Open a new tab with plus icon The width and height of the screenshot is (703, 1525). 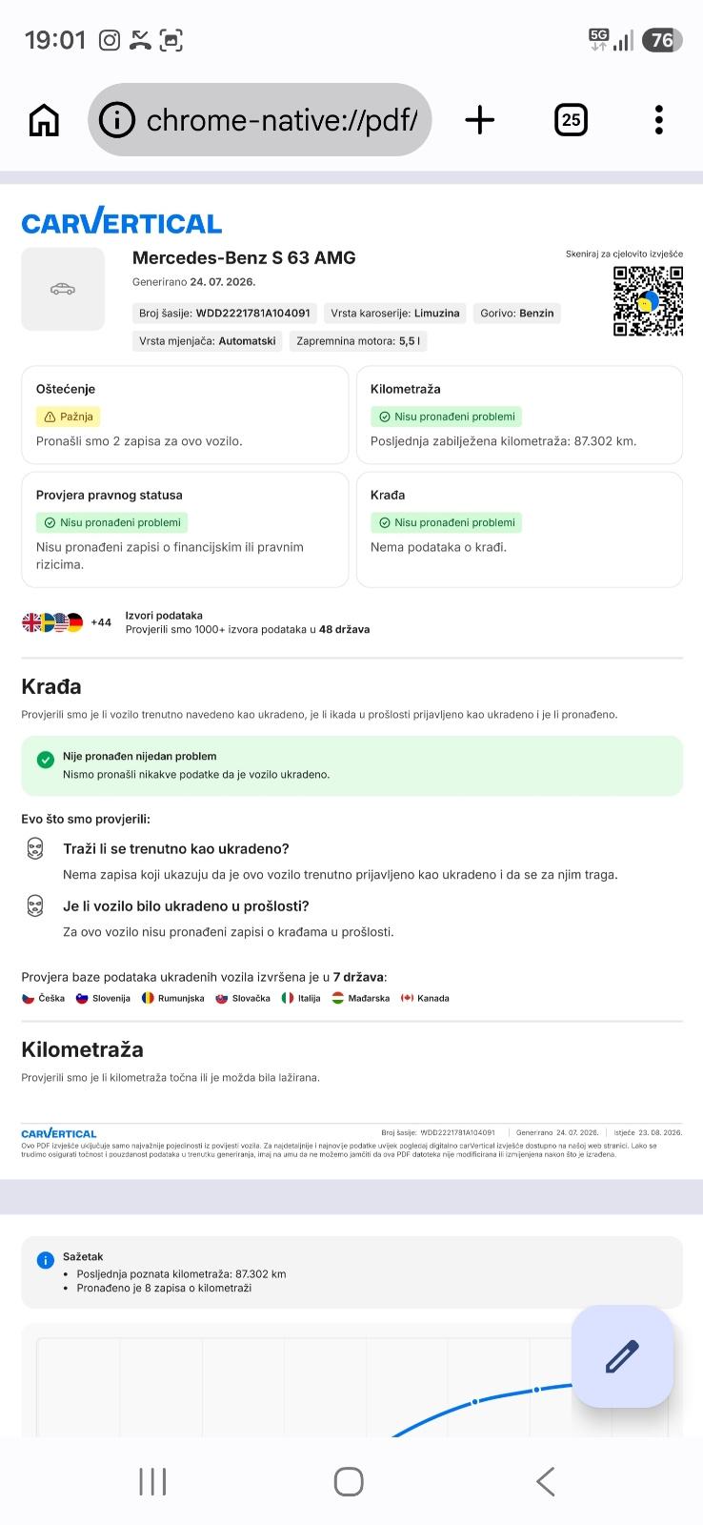point(480,120)
